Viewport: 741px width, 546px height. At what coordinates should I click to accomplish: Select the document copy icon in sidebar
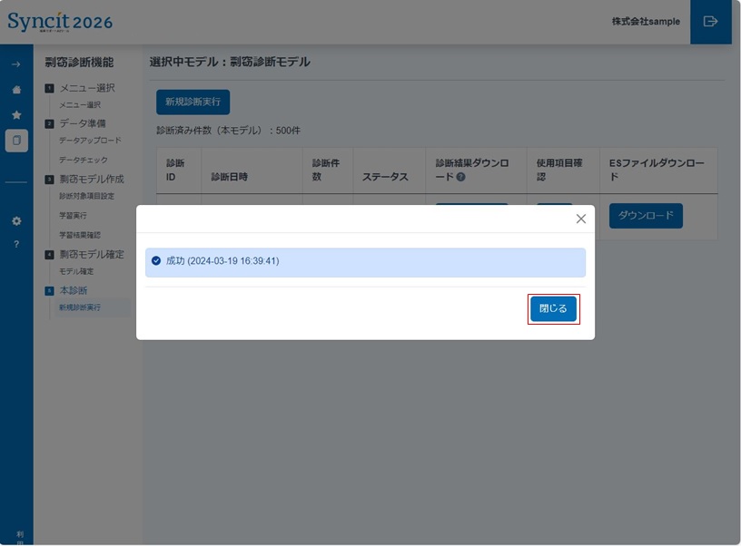pyautogui.click(x=16, y=141)
